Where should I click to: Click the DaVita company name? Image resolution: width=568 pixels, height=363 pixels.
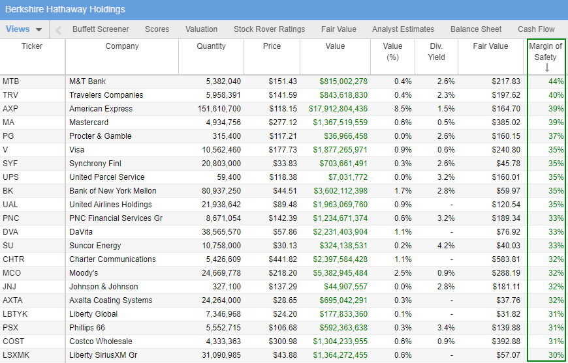[80, 232]
